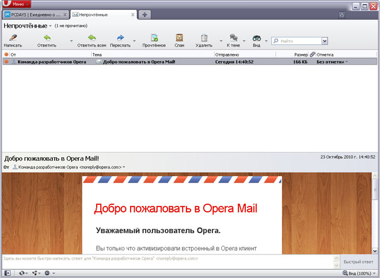Click the 166 КБ size cell
This screenshot has height=278, width=380.
coord(300,62)
